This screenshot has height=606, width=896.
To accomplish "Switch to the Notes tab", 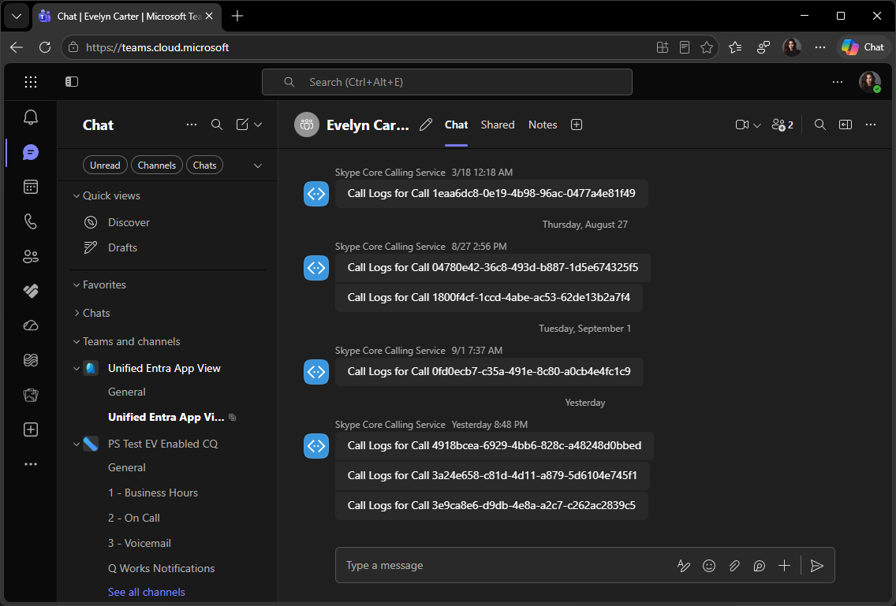I will tap(543, 125).
